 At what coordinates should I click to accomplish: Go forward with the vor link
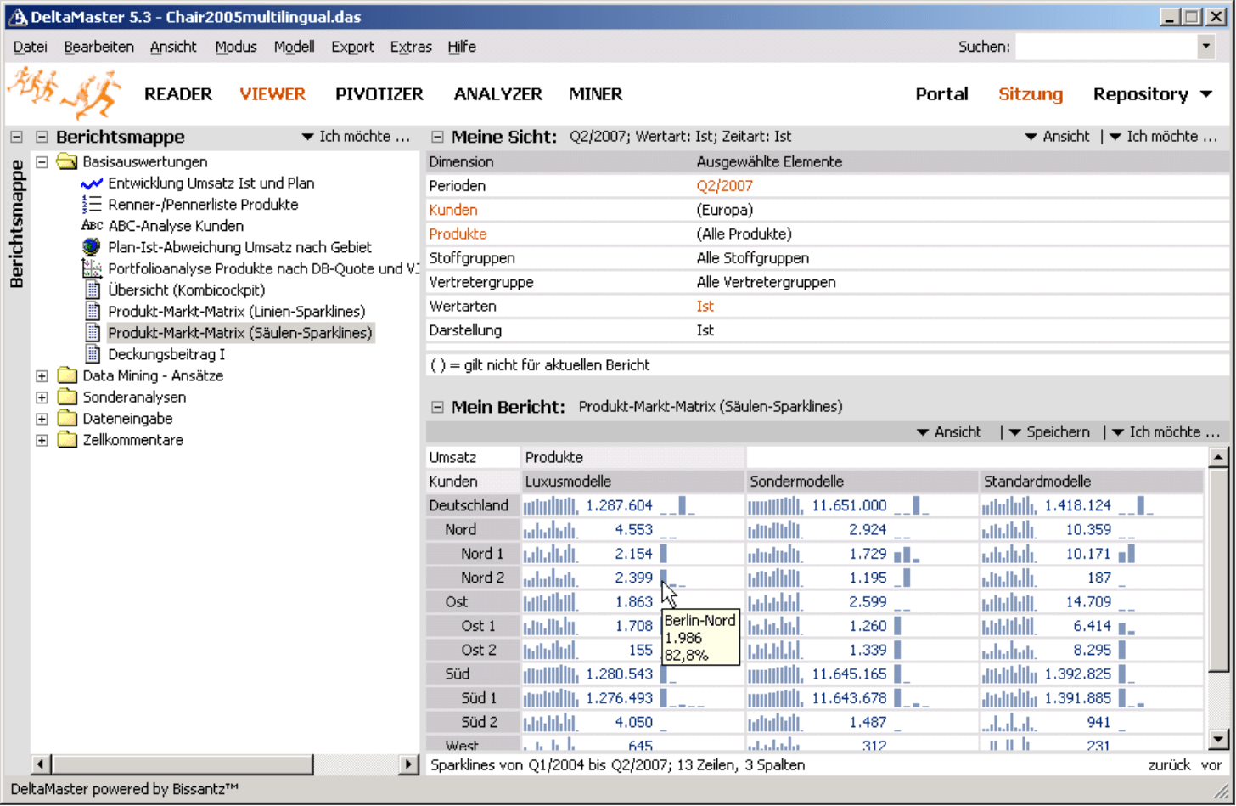coord(1211,765)
